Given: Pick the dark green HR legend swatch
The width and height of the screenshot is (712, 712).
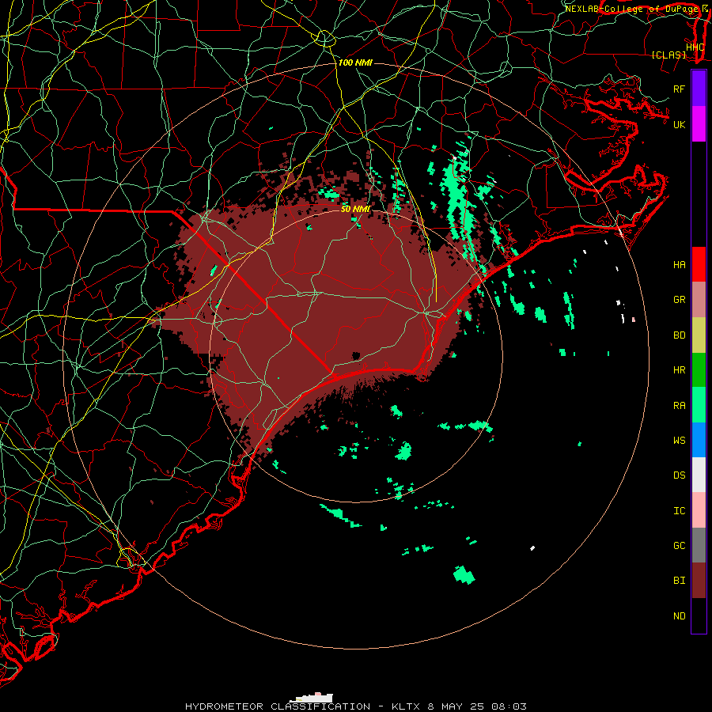Looking at the screenshot, I should pos(699,369).
